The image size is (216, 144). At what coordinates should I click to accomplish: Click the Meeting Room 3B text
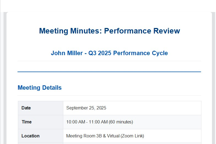click(84, 136)
